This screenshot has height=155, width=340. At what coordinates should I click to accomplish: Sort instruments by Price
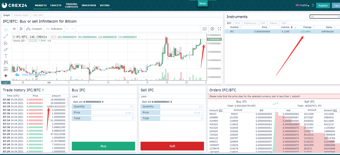point(266,27)
